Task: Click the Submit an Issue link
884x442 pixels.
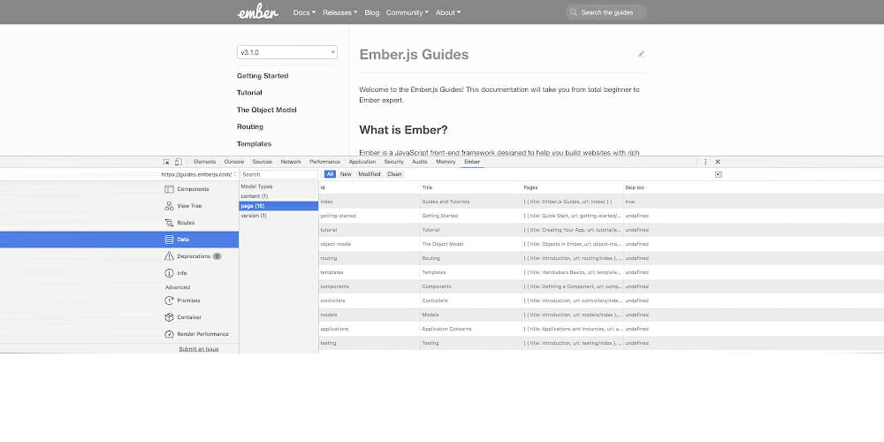Action: coord(198,349)
